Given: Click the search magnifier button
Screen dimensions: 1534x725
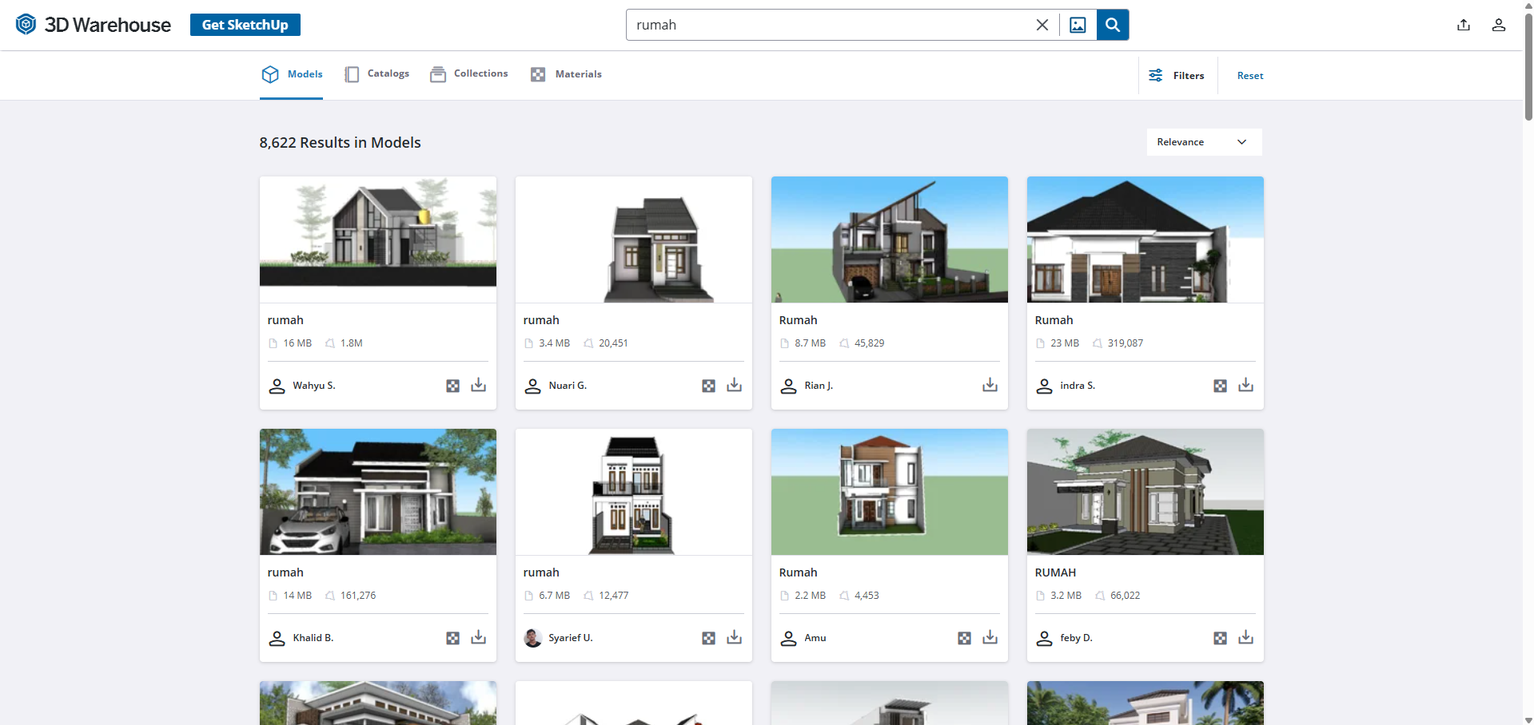Looking at the screenshot, I should [x=1112, y=25].
